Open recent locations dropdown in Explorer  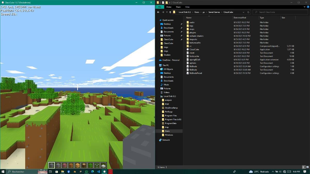[167, 12]
